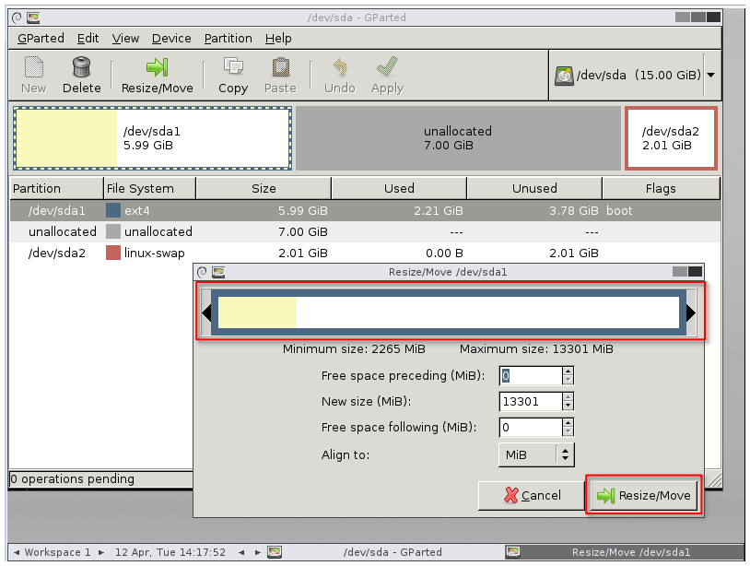Screen dimensions: 750x566
Task: Decrease New size with down arrow
Action: pyautogui.click(x=568, y=406)
